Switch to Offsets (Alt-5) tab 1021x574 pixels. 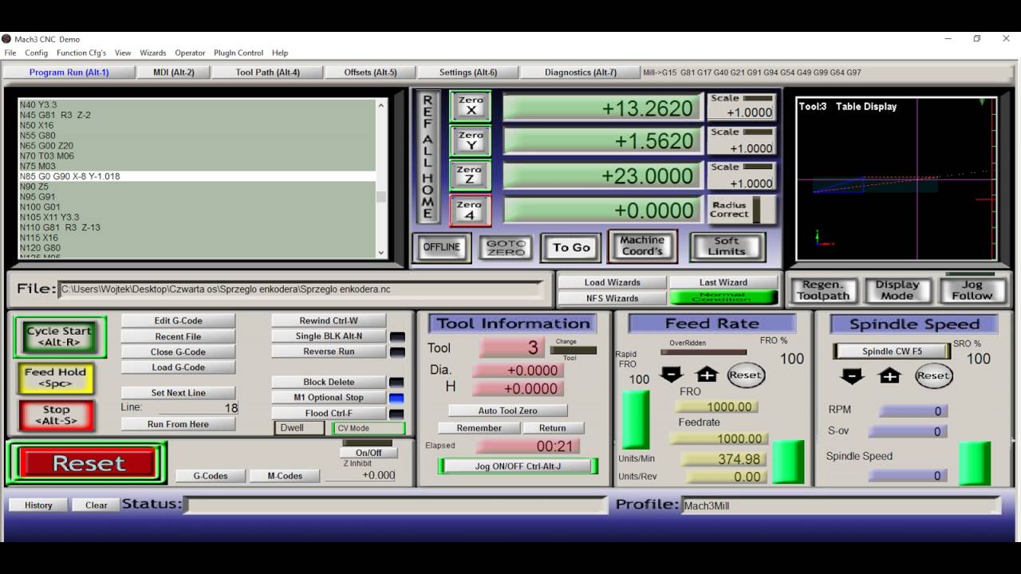[x=370, y=73]
